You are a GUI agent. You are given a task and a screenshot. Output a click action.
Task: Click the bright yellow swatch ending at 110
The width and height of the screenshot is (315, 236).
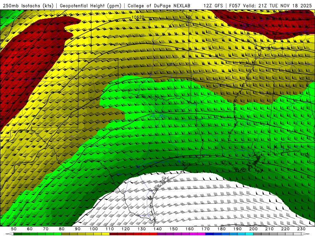coord(106,234)
